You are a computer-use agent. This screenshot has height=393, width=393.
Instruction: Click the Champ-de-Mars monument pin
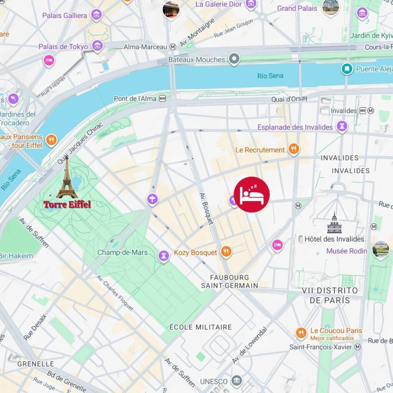(163, 256)
